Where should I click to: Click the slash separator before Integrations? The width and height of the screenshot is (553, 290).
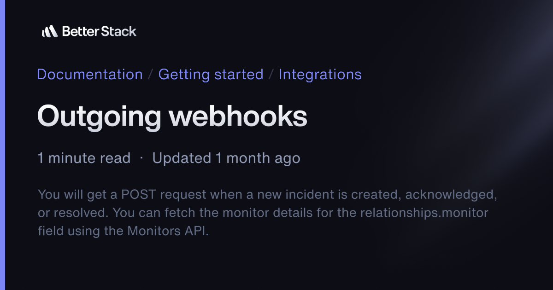[x=271, y=74]
